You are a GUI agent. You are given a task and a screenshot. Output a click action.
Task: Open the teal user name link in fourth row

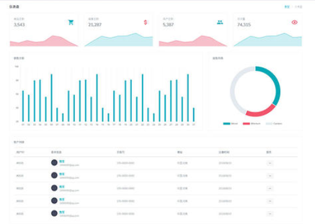coord(62,199)
